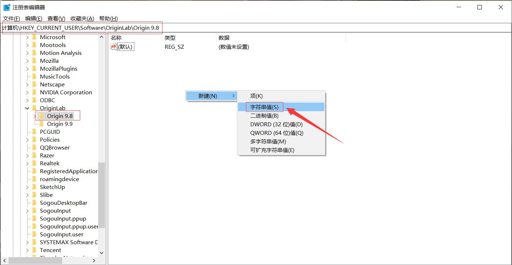Click the registry path address bar
This screenshot has width=512, height=265.
(256, 28)
